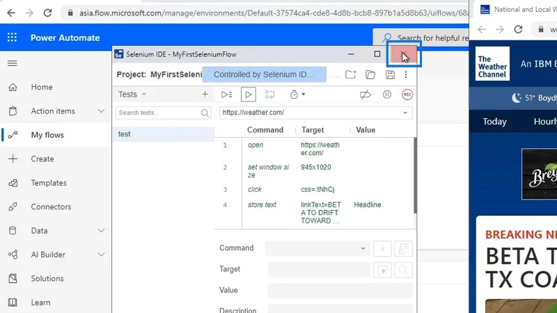This screenshot has height=313, width=557.
Task: Toggle disable breakpoints icon
Action: click(365, 95)
